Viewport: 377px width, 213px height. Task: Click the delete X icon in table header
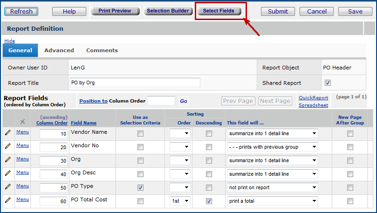[22, 122]
